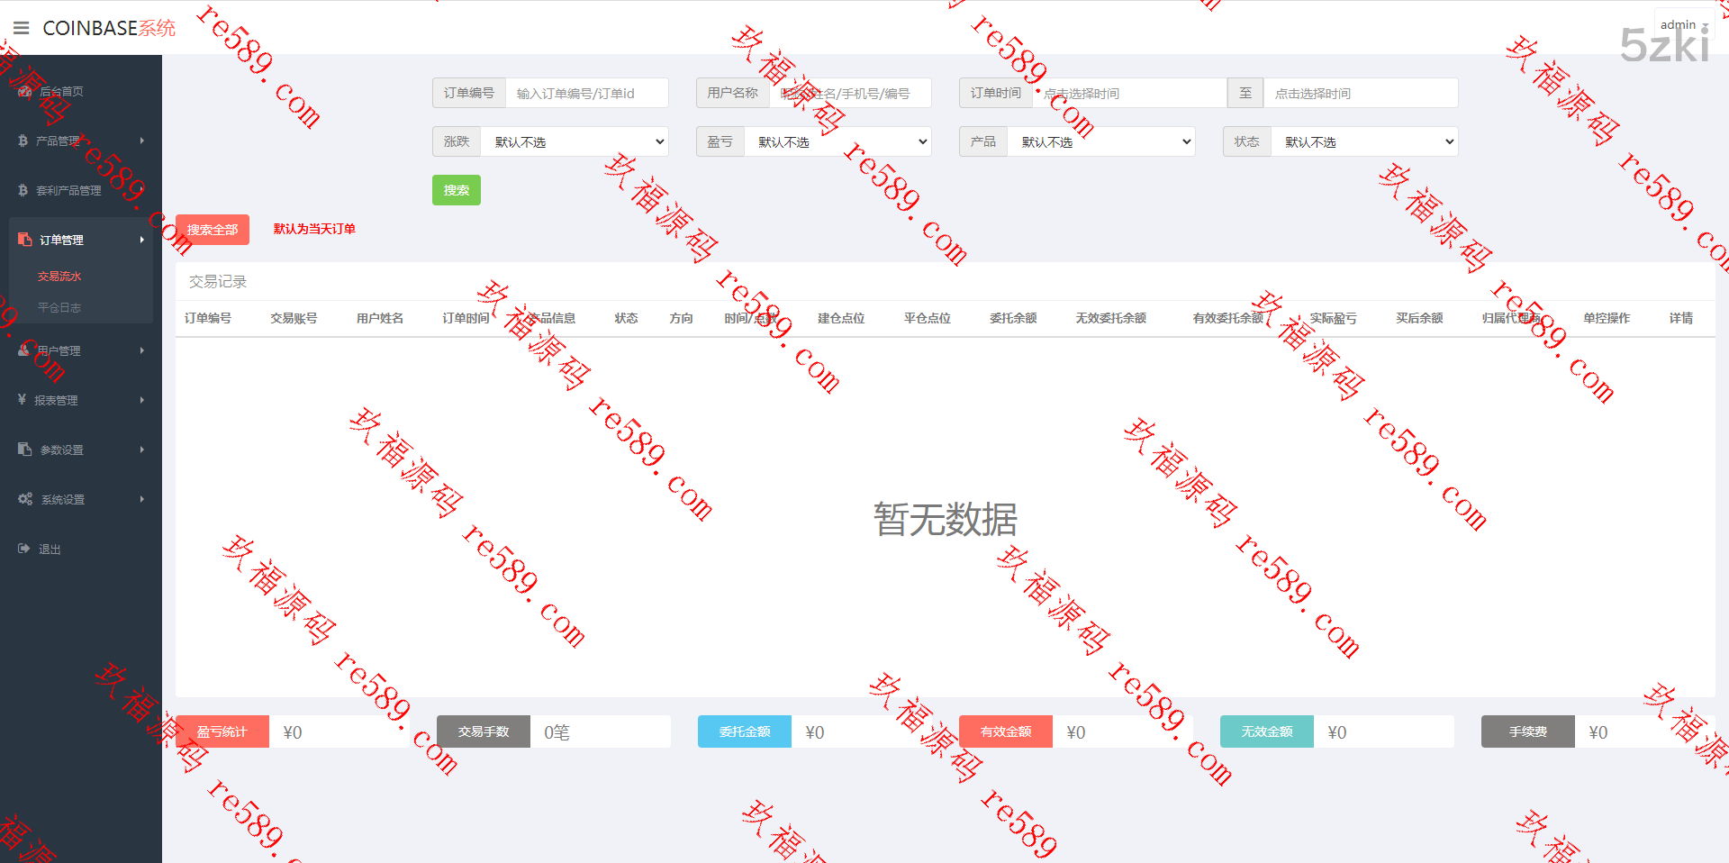This screenshot has height=863, width=1729.
Task: Focus the 订单编号 input field
Action: [x=586, y=93]
